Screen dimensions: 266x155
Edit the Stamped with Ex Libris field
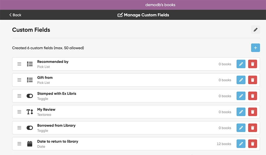coord(241,96)
